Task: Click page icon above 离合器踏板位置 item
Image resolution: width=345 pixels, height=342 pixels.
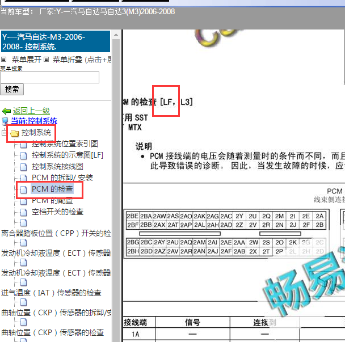Action: (x=24, y=223)
